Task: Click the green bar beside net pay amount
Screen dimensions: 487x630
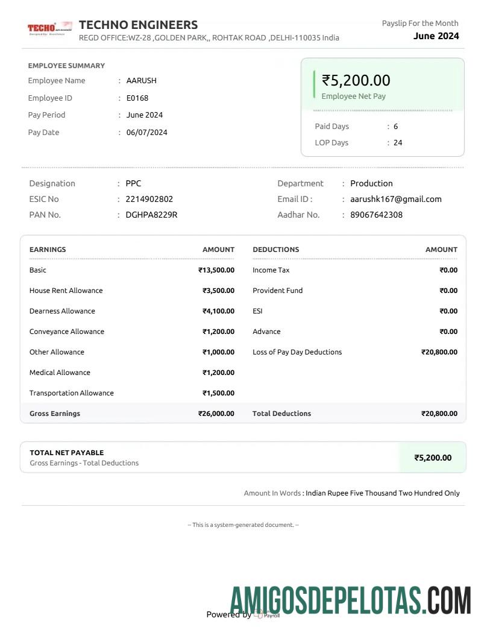Action: click(314, 84)
